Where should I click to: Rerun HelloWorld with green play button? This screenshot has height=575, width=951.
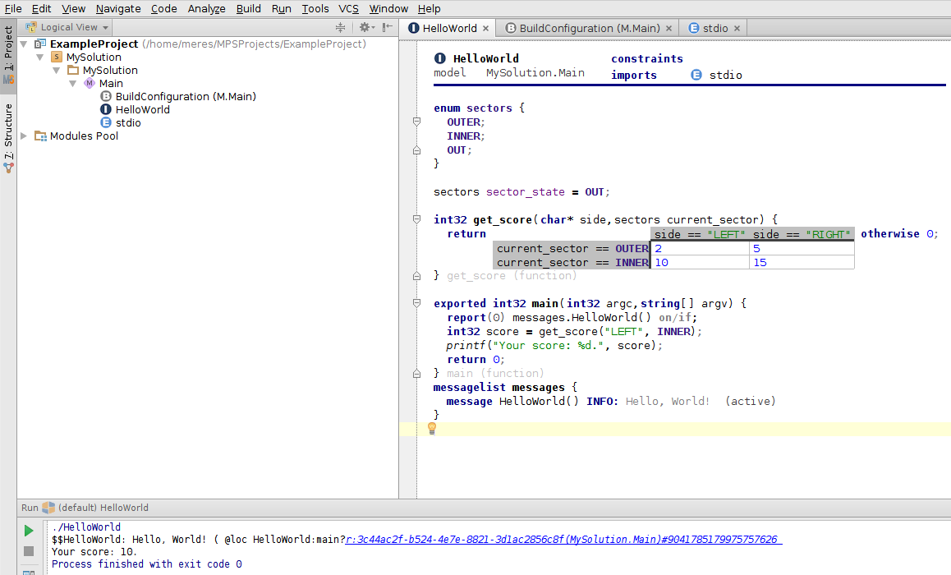click(x=29, y=531)
